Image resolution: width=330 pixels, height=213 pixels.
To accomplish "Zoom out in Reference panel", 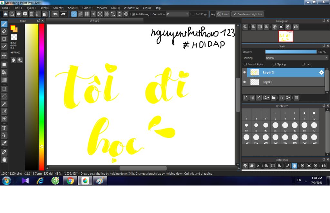I will click(279, 166).
